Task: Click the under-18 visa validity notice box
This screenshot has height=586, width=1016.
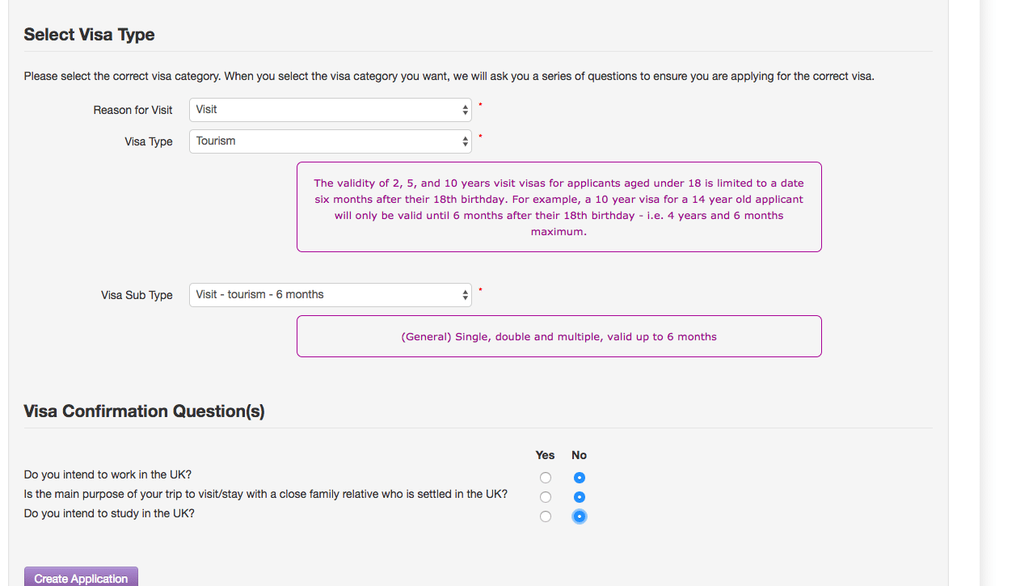Action: point(559,207)
